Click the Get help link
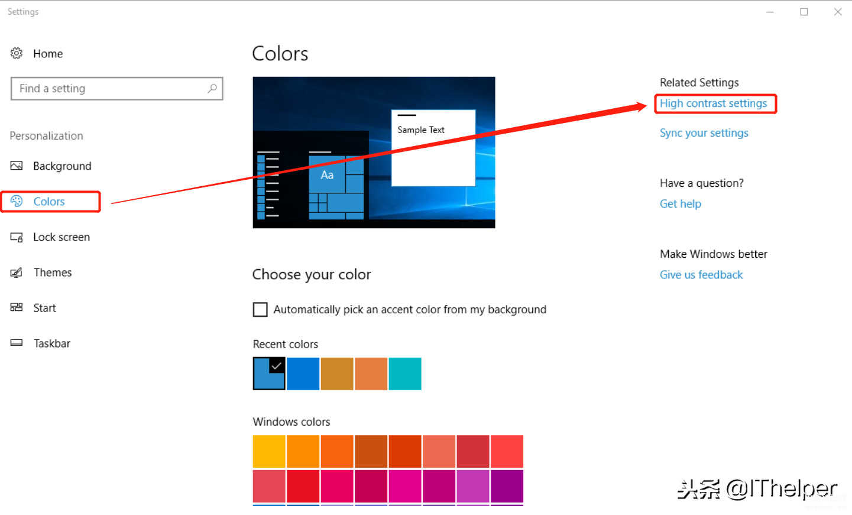The image size is (852, 515). click(x=680, y=204)
